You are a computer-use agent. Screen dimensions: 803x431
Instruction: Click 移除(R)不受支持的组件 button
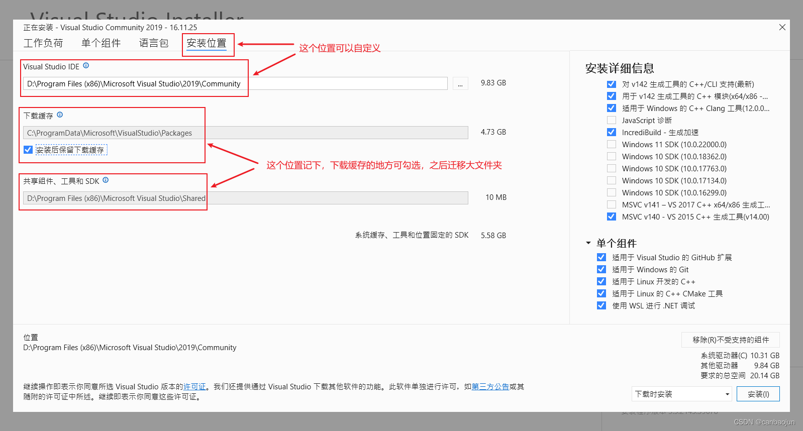coord(731,340)
